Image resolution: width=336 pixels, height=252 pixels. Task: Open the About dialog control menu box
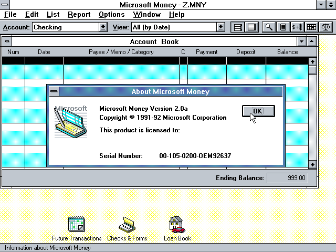tap(54, 91)
